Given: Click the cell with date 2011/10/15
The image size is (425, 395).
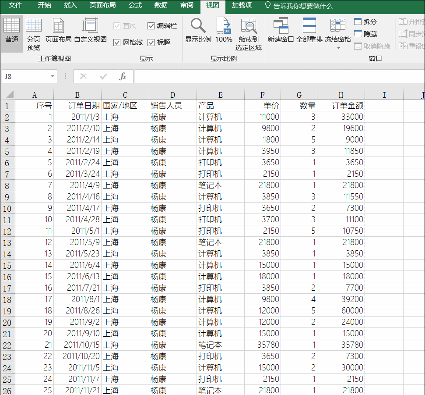Looking at the screenshot, I should [77, 345].
